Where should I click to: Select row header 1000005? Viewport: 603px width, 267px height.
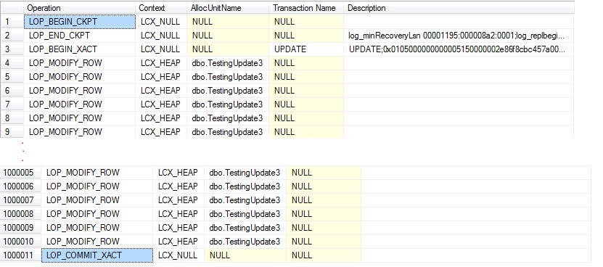coord(20,173)
